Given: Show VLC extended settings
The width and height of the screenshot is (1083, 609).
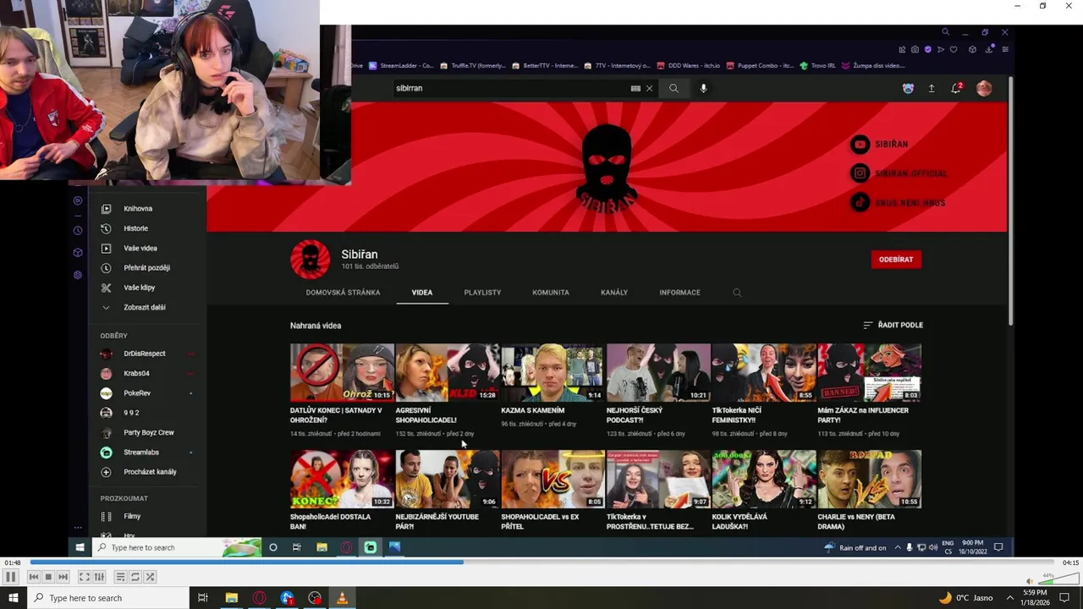Looking at the screenshot, I should click(x=99, y=577).
